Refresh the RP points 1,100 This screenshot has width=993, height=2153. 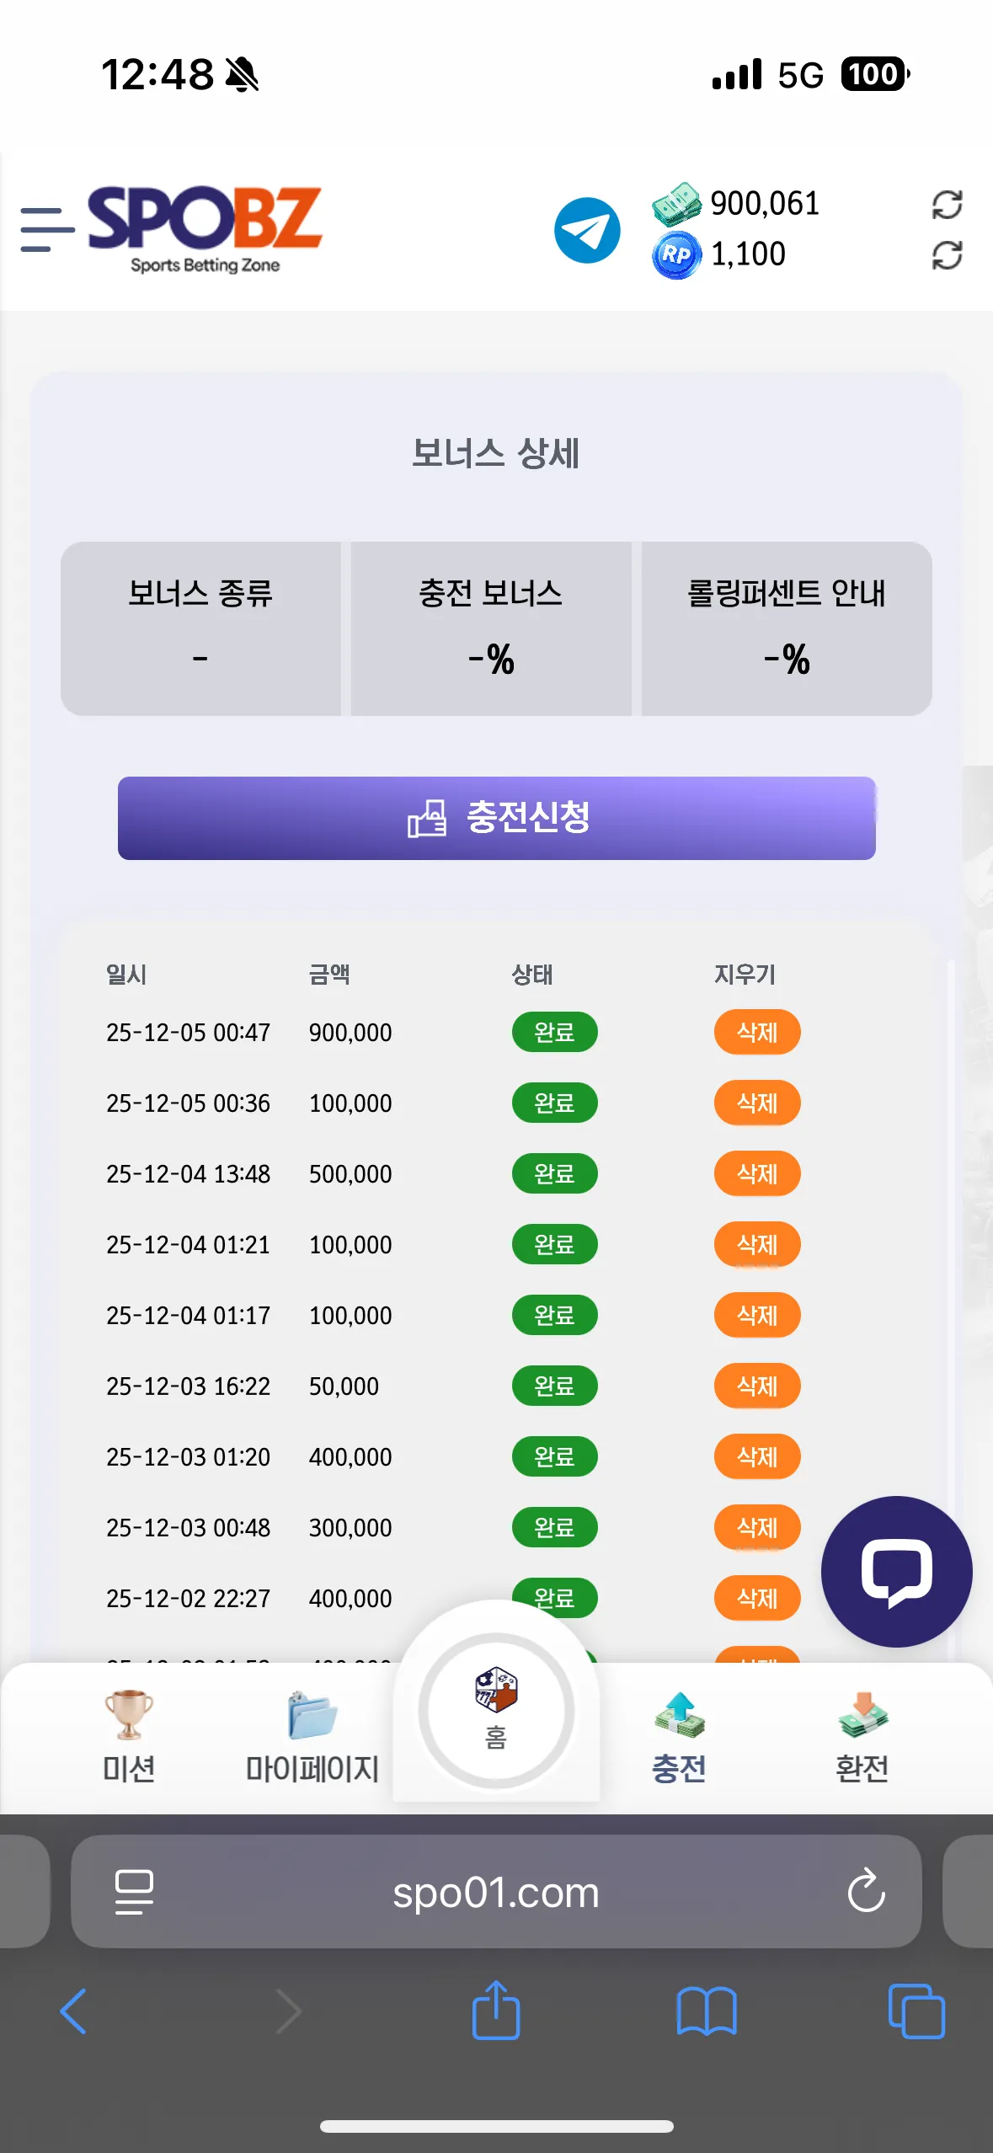point(947,255)
